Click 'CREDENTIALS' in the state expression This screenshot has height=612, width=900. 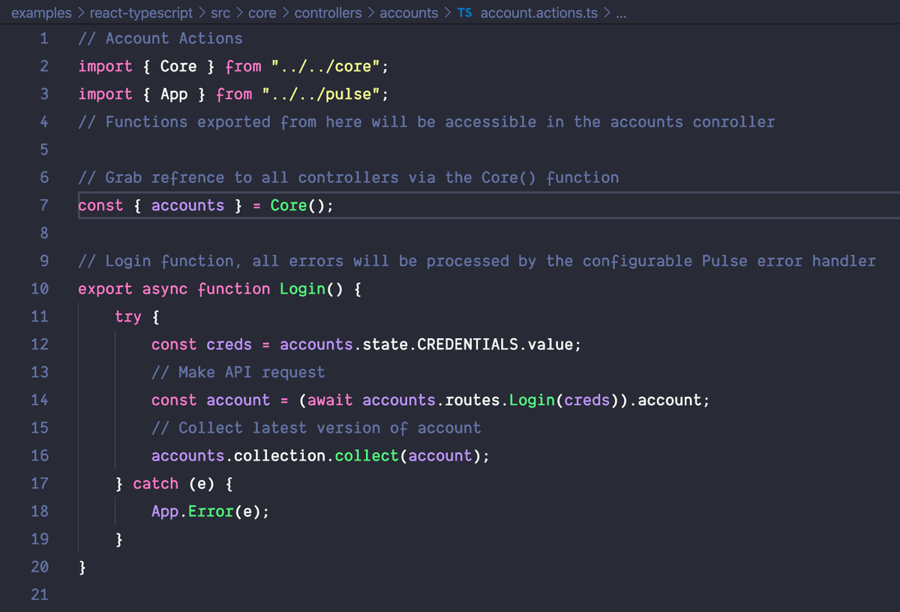467,344
